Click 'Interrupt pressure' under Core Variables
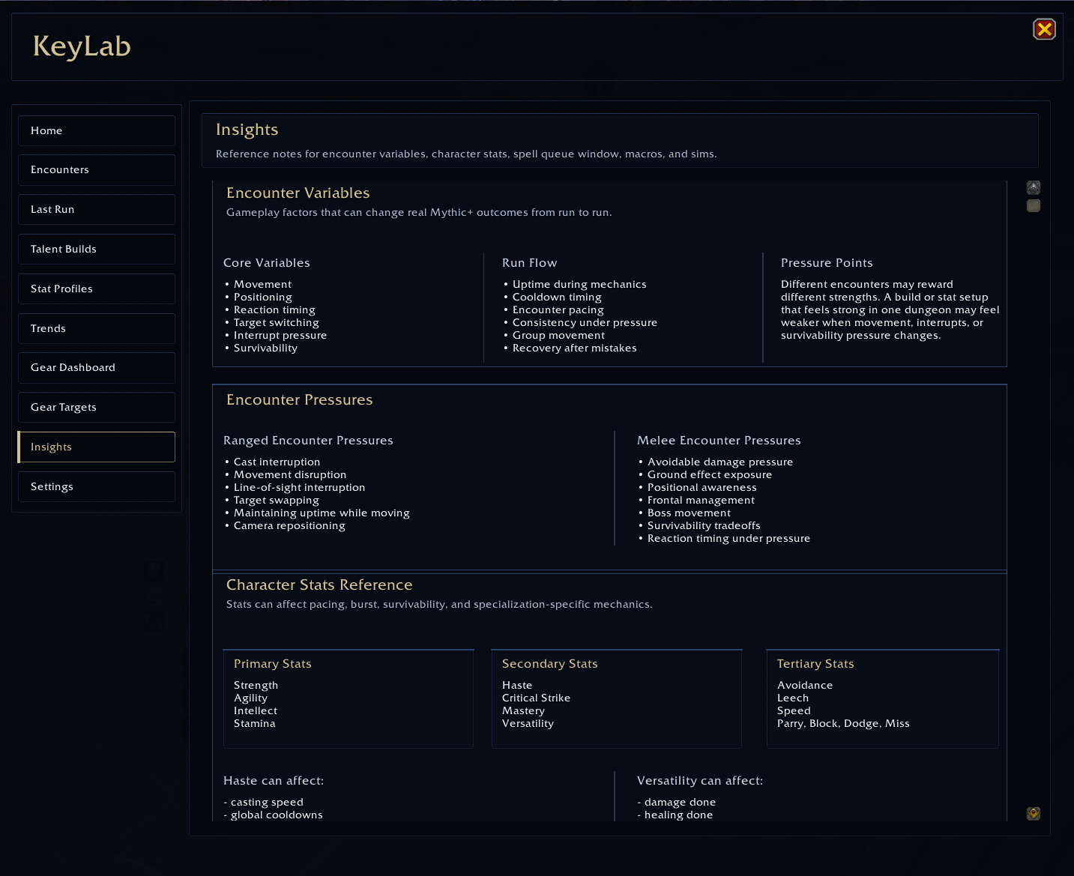Screen dimensions: 1074x876 (280, 335)
